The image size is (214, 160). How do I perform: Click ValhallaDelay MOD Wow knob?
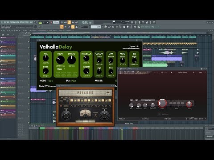pos(123,60)
